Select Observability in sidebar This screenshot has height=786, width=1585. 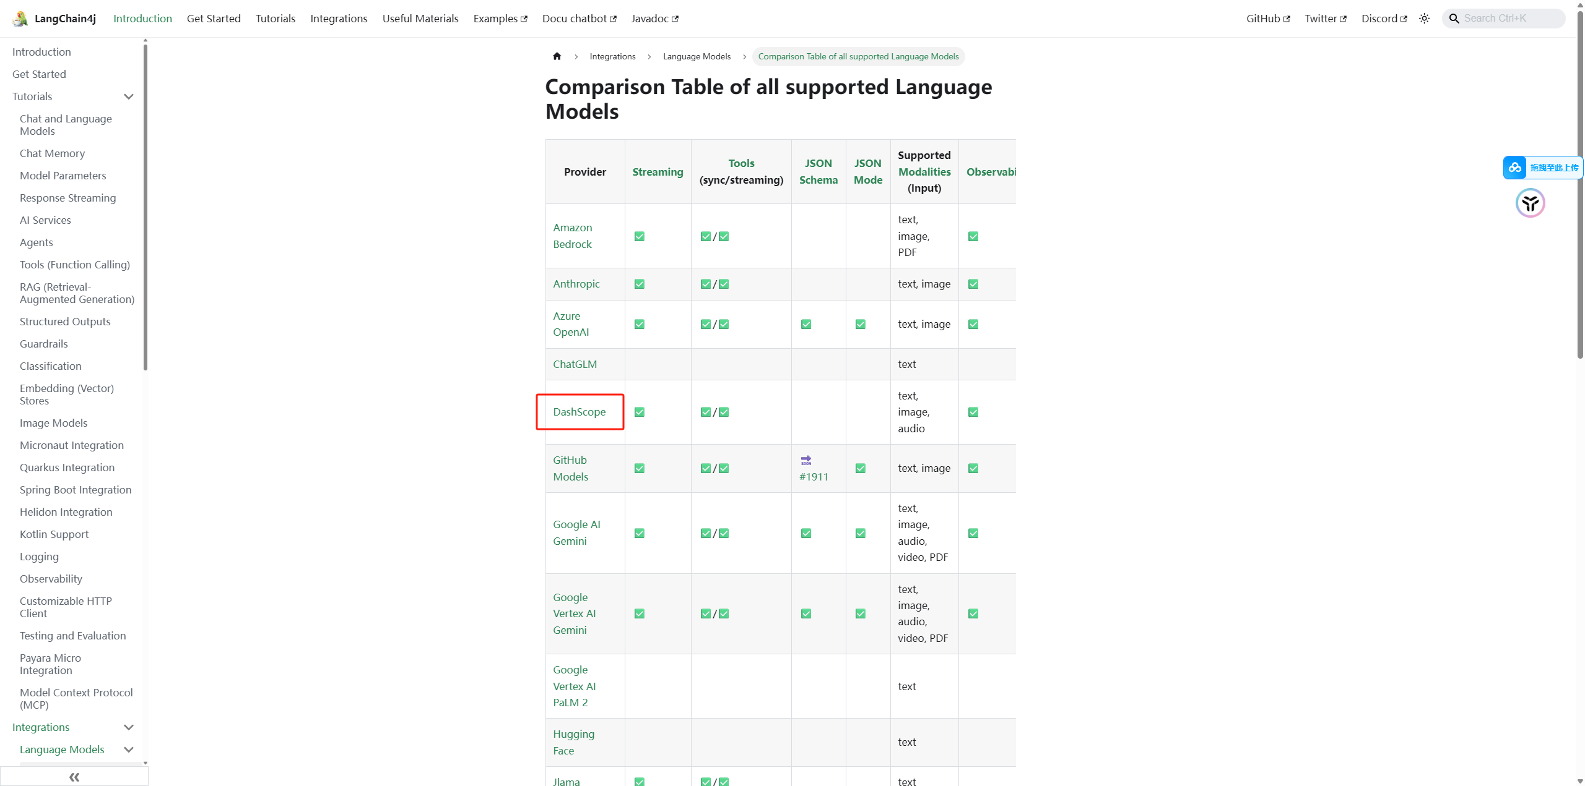51,579
